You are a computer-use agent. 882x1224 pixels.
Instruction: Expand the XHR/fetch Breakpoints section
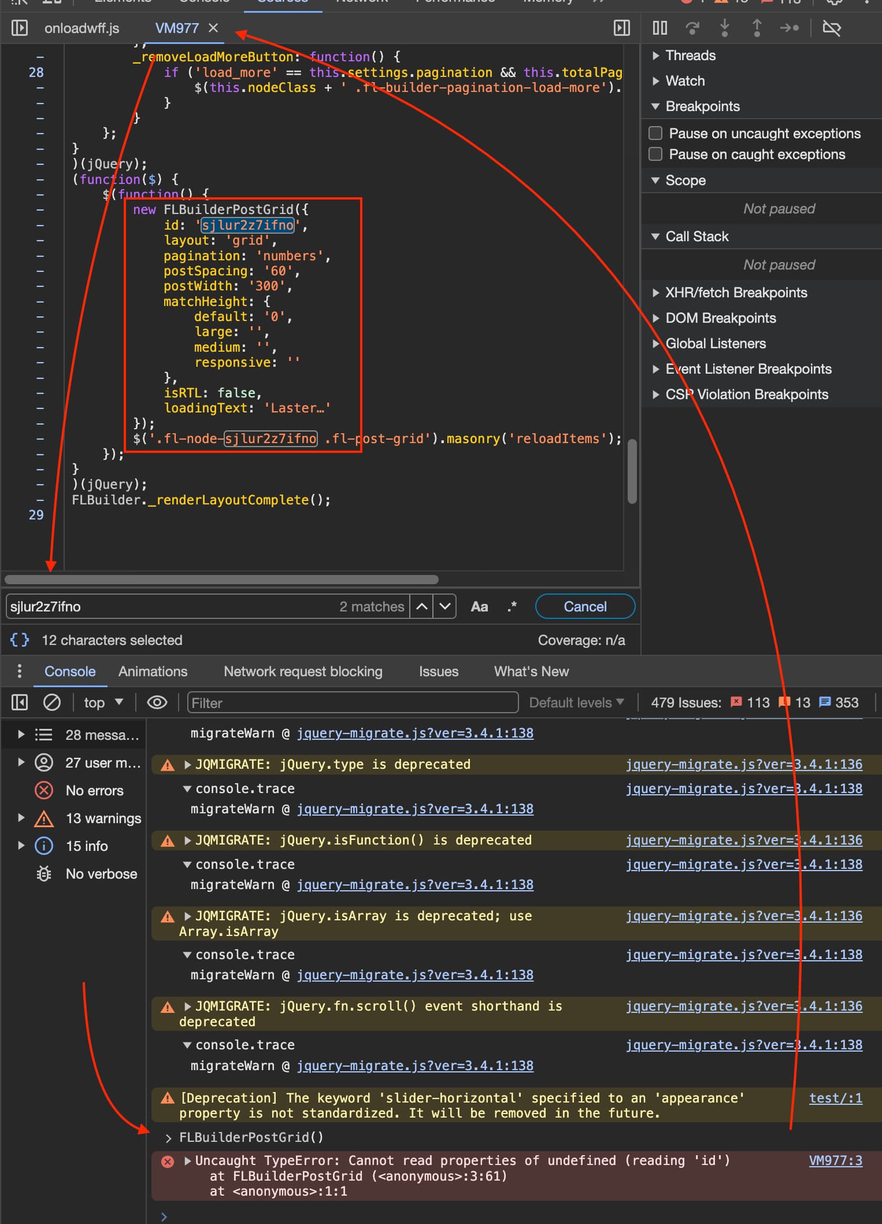pos(736,293)
